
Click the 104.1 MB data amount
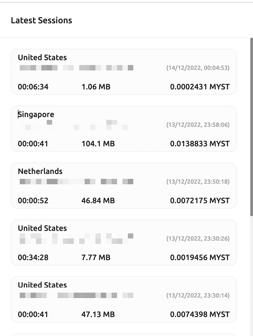point(98,144)
